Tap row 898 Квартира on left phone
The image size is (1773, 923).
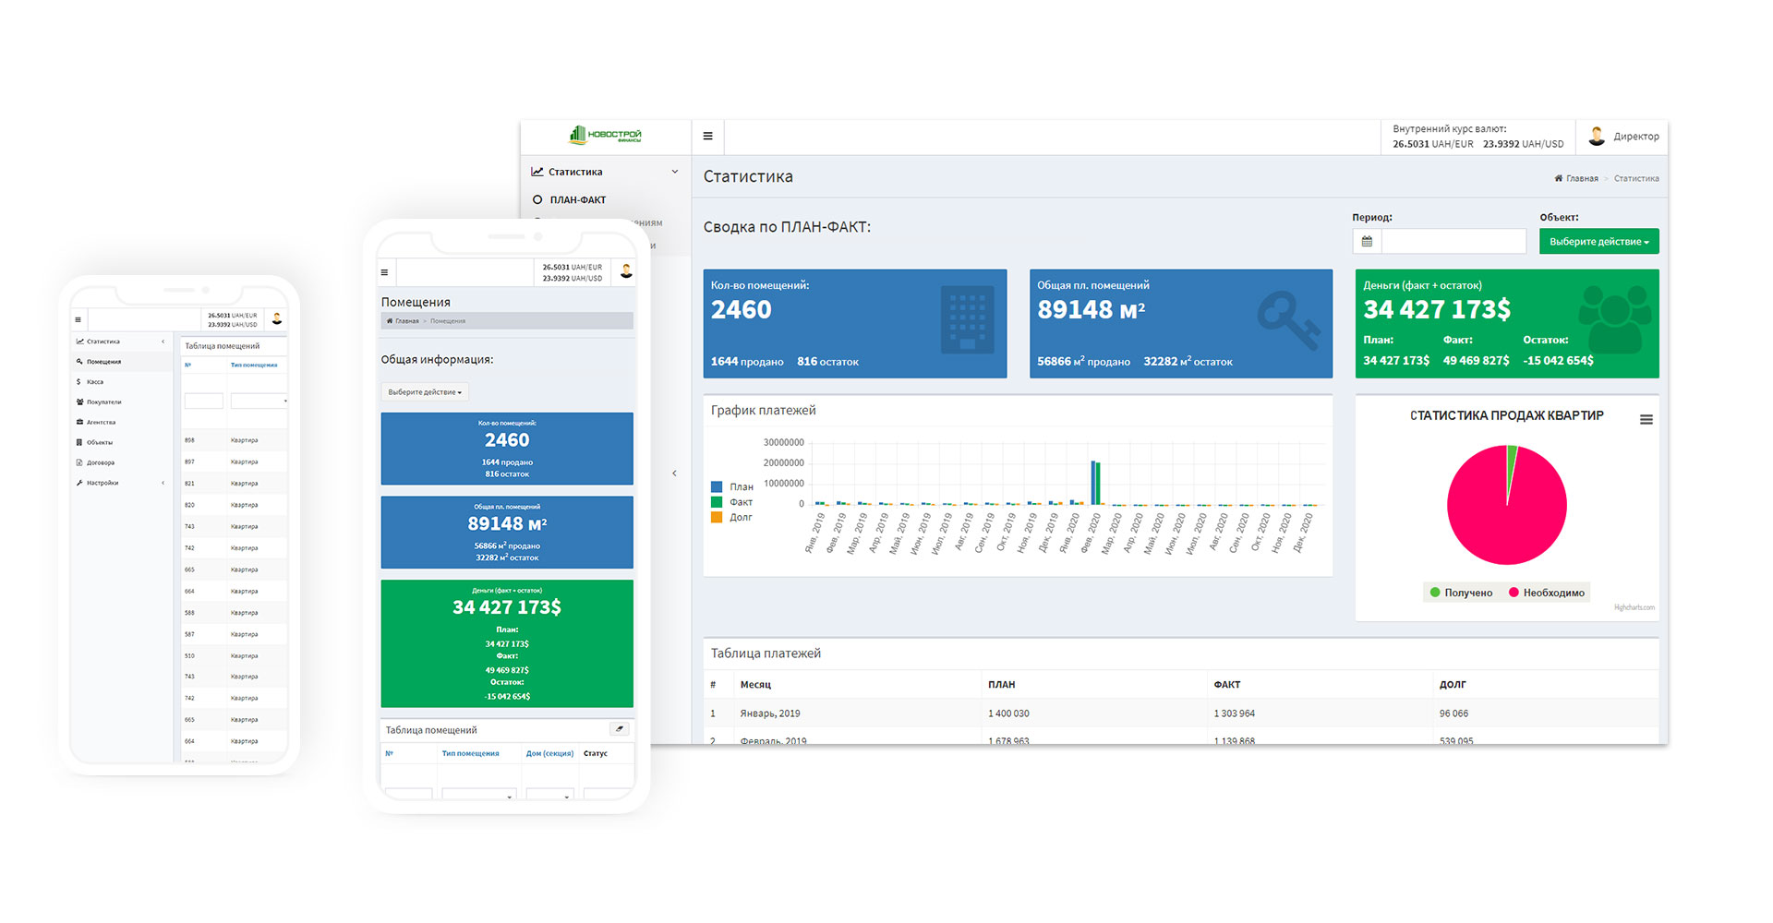pos(234,440)
